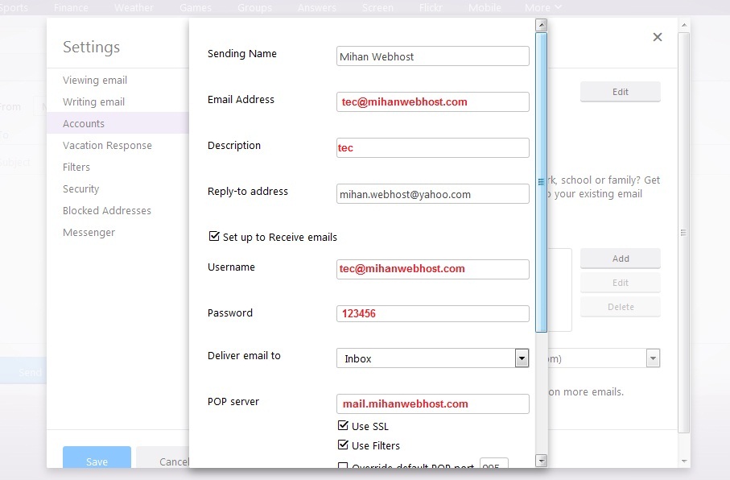Open the Writing email settings section

coord(93,101)
